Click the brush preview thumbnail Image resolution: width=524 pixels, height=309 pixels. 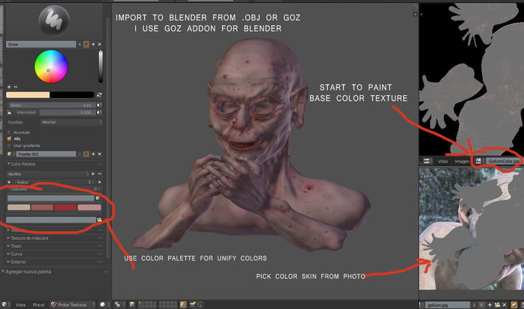pos(54,21)
